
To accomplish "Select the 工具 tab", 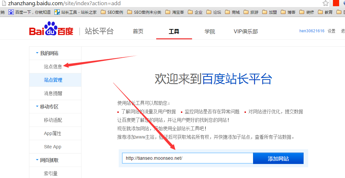I will click(x=174, y=32).
